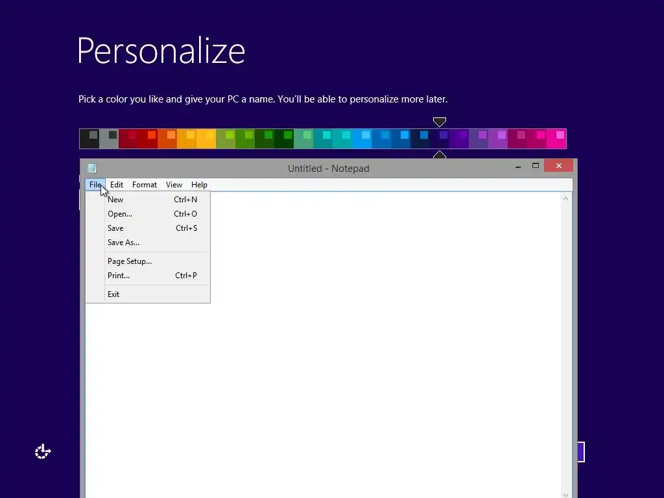This screenshot has width=664, height=498.
Task: Open the Edit menu
Action: (117, 185)
